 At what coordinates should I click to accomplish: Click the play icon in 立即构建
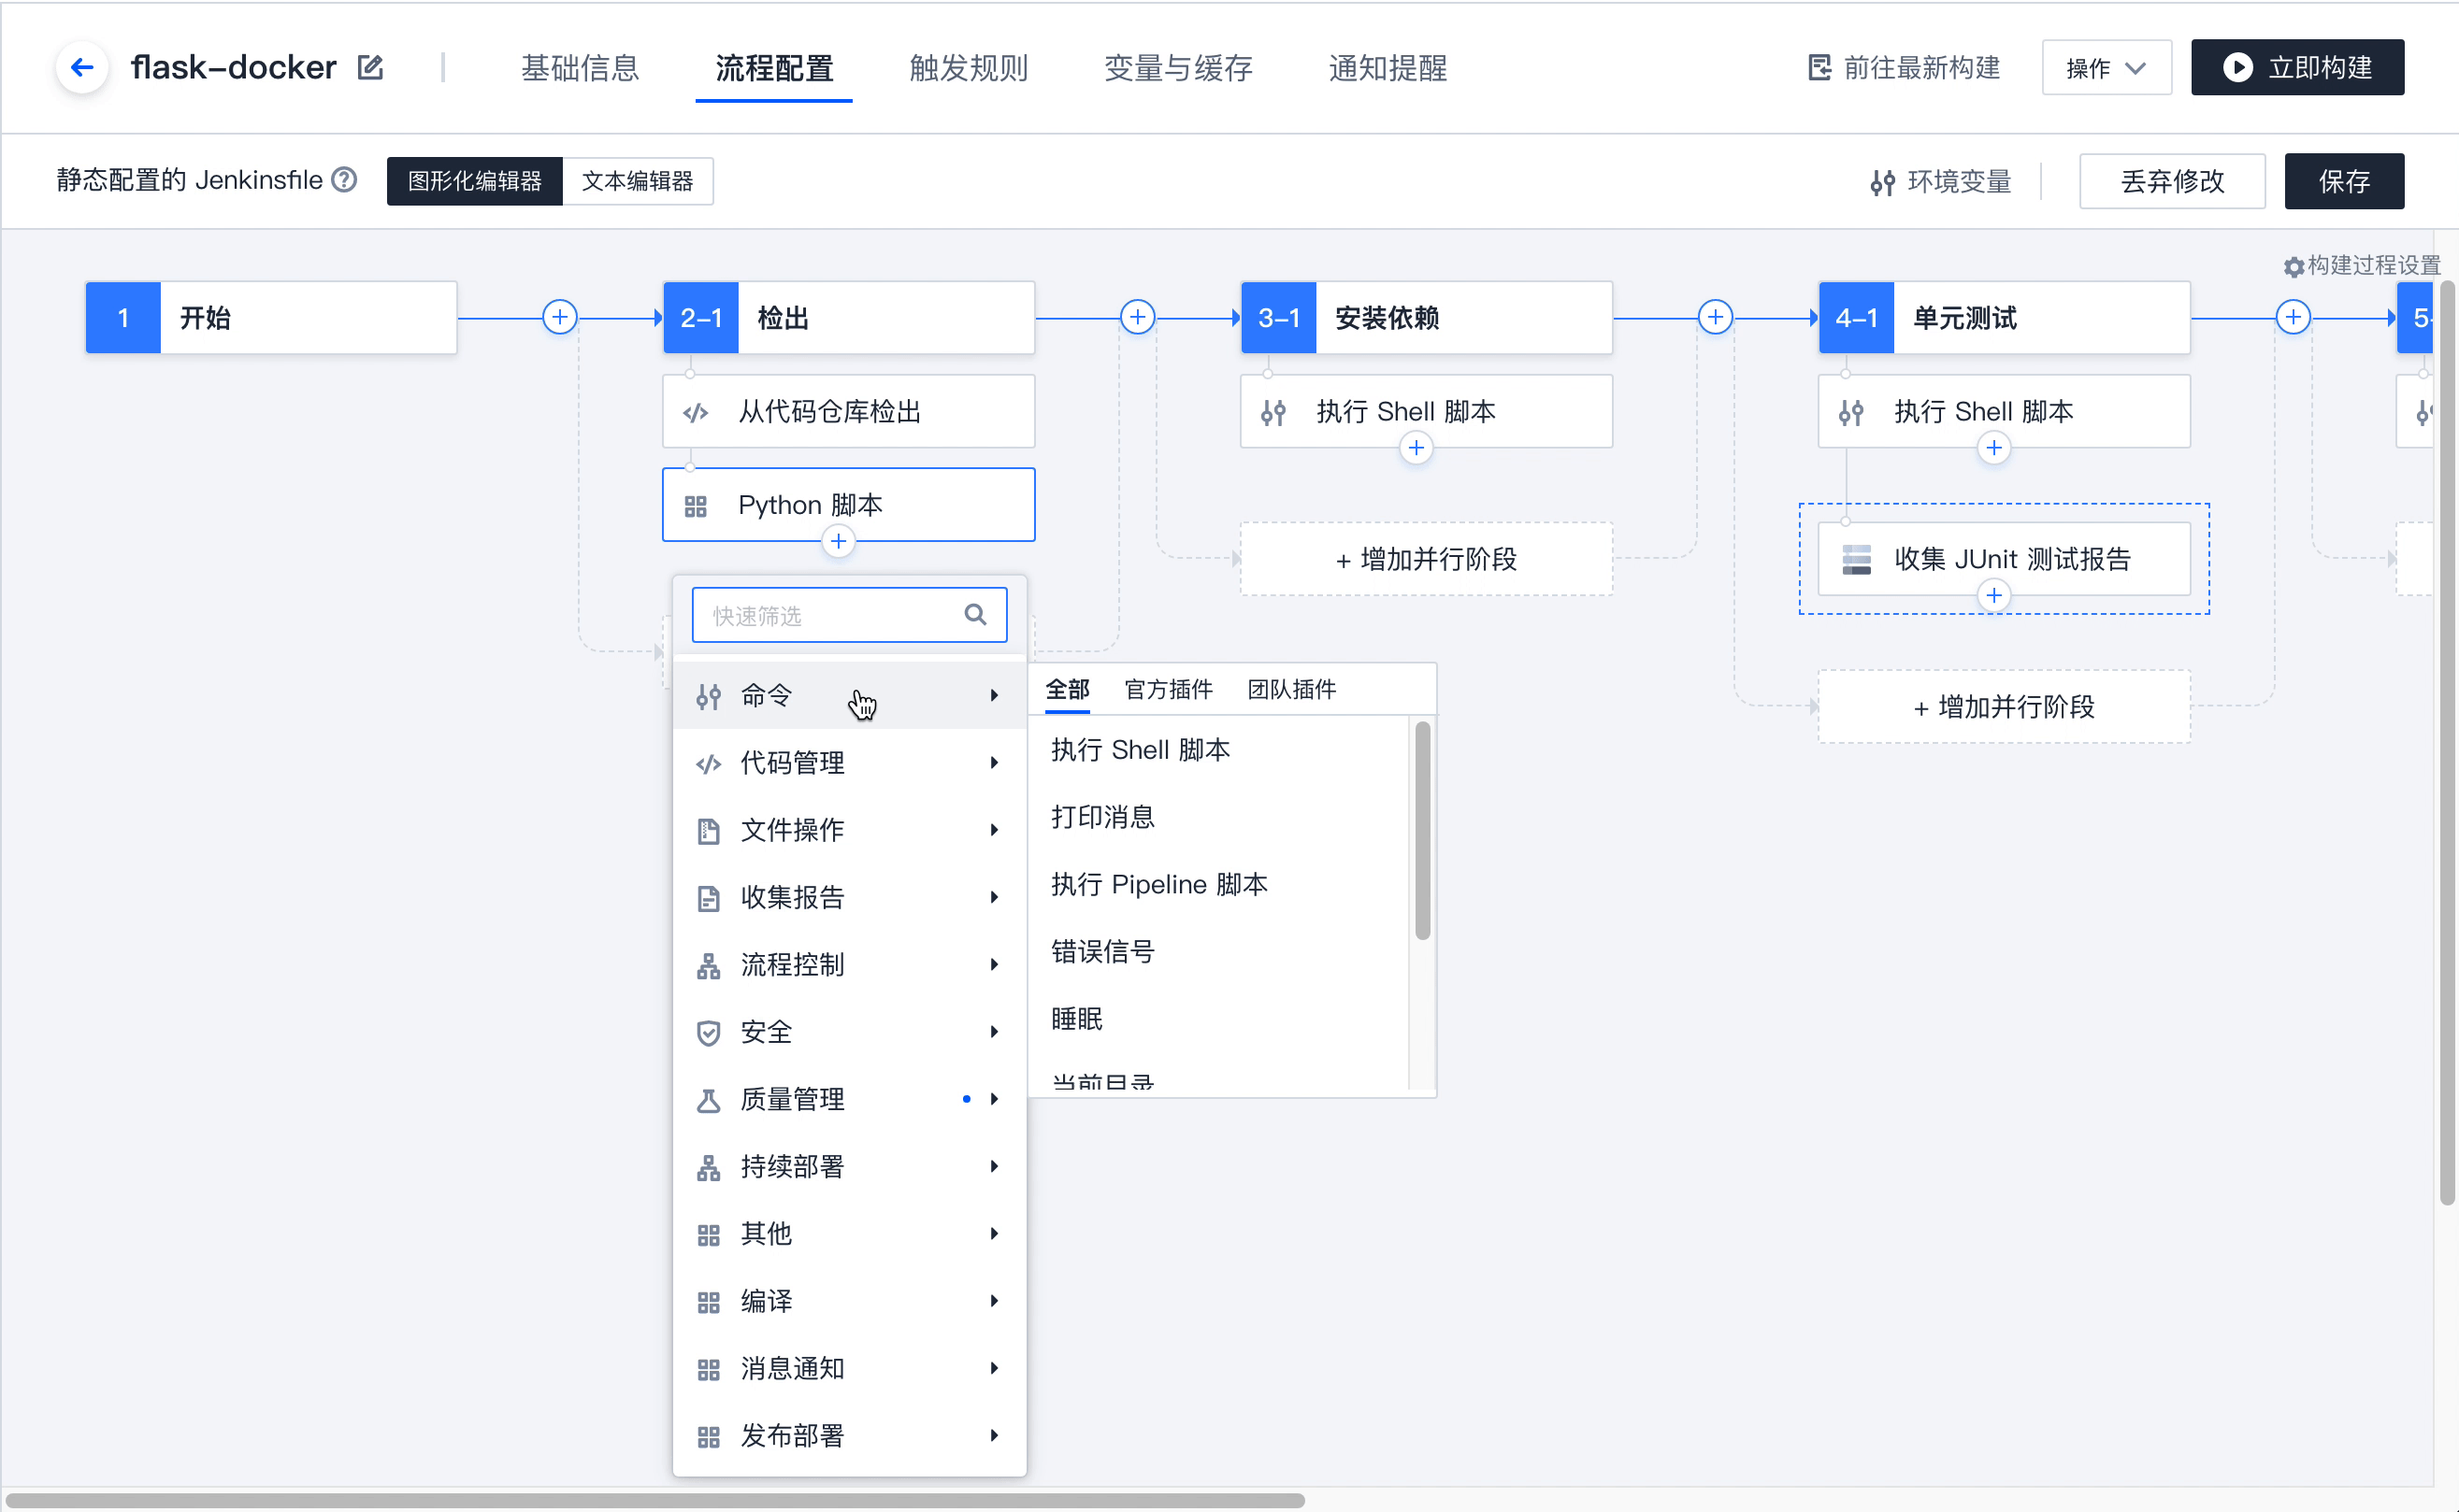click(2238, 67)
